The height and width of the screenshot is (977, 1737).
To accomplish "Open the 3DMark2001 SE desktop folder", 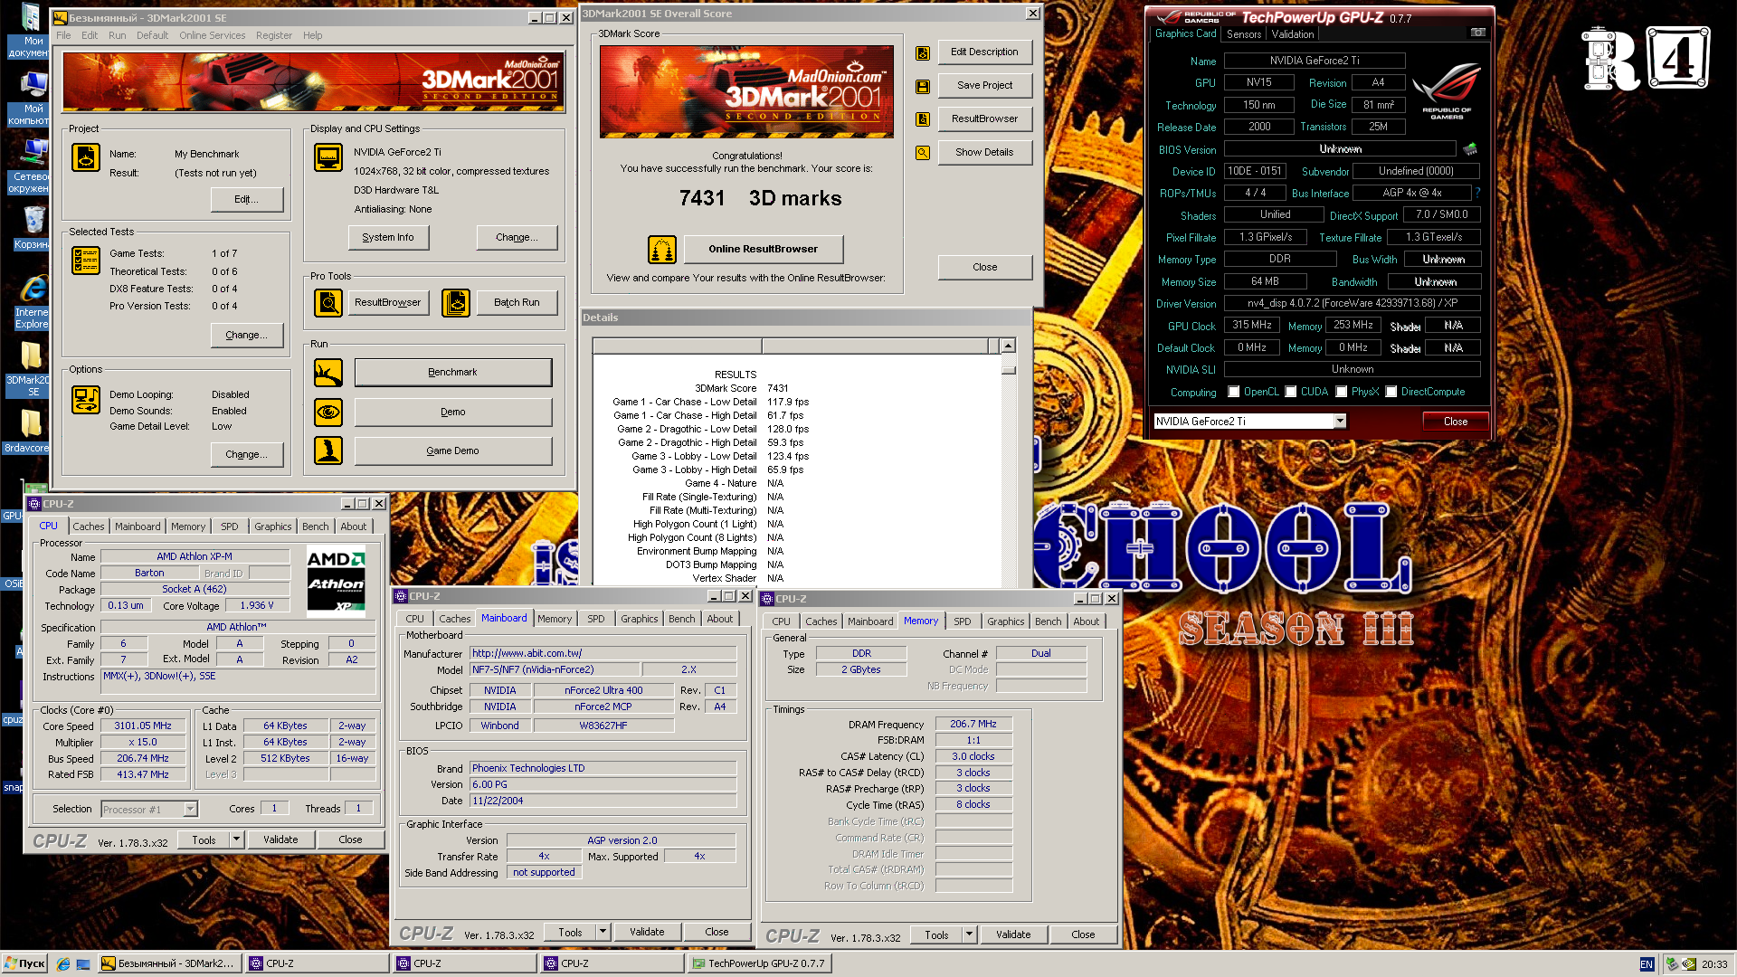I will 30,369.
